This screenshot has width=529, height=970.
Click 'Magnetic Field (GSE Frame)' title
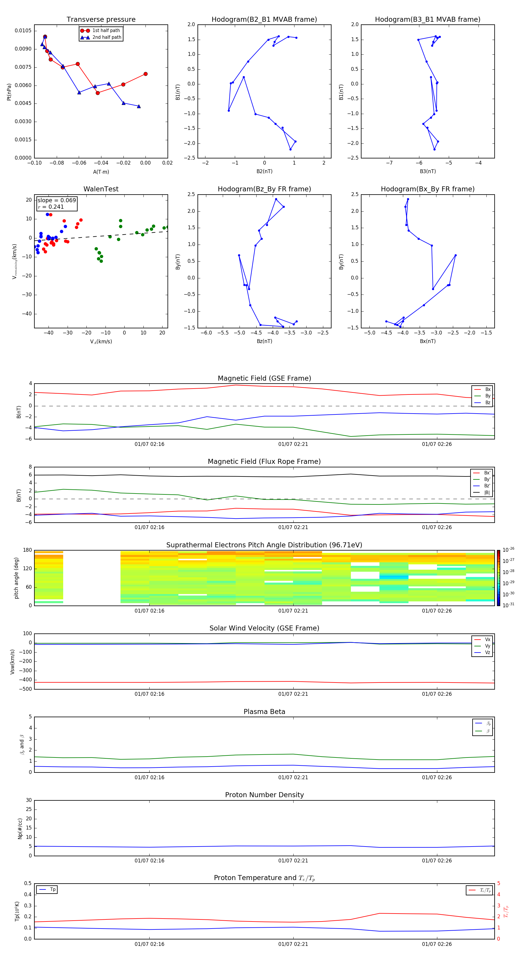(264, 378)
